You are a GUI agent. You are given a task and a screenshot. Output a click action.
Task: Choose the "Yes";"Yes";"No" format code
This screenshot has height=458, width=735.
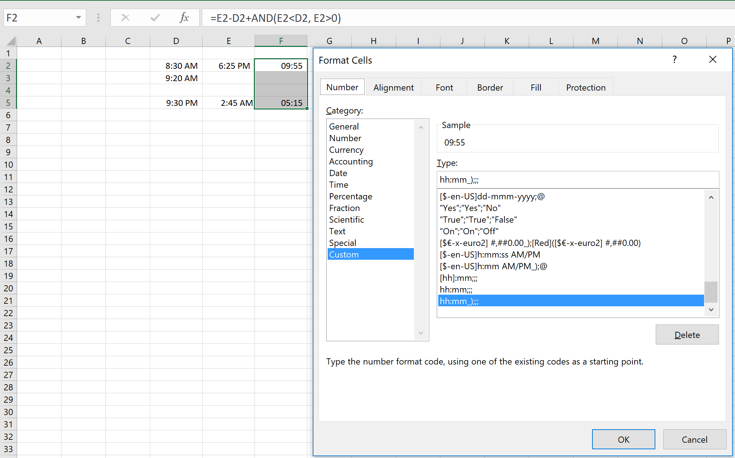pyautogui.click(x=470, y=208)
